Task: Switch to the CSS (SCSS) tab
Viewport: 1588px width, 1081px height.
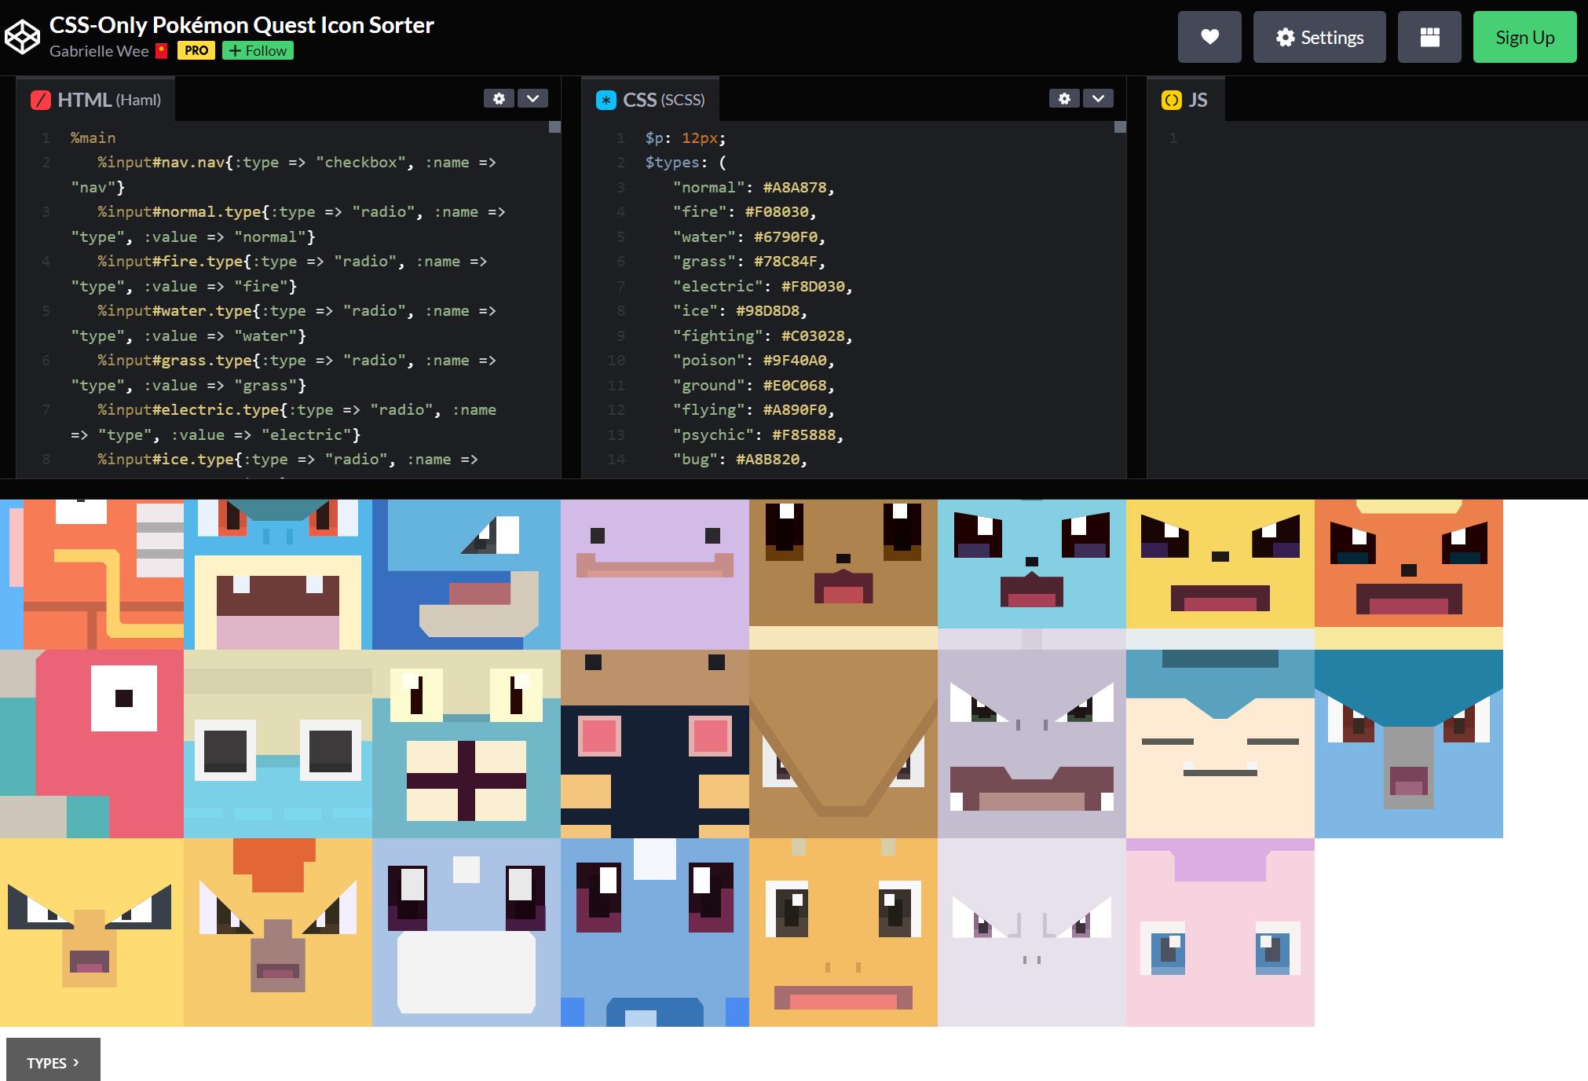Action: coord(650,100)
